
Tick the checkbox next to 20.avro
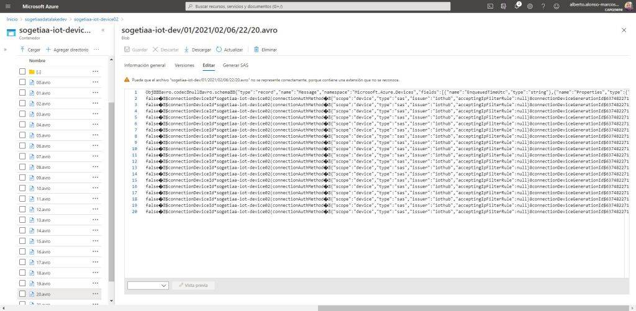tap(22, 294)
